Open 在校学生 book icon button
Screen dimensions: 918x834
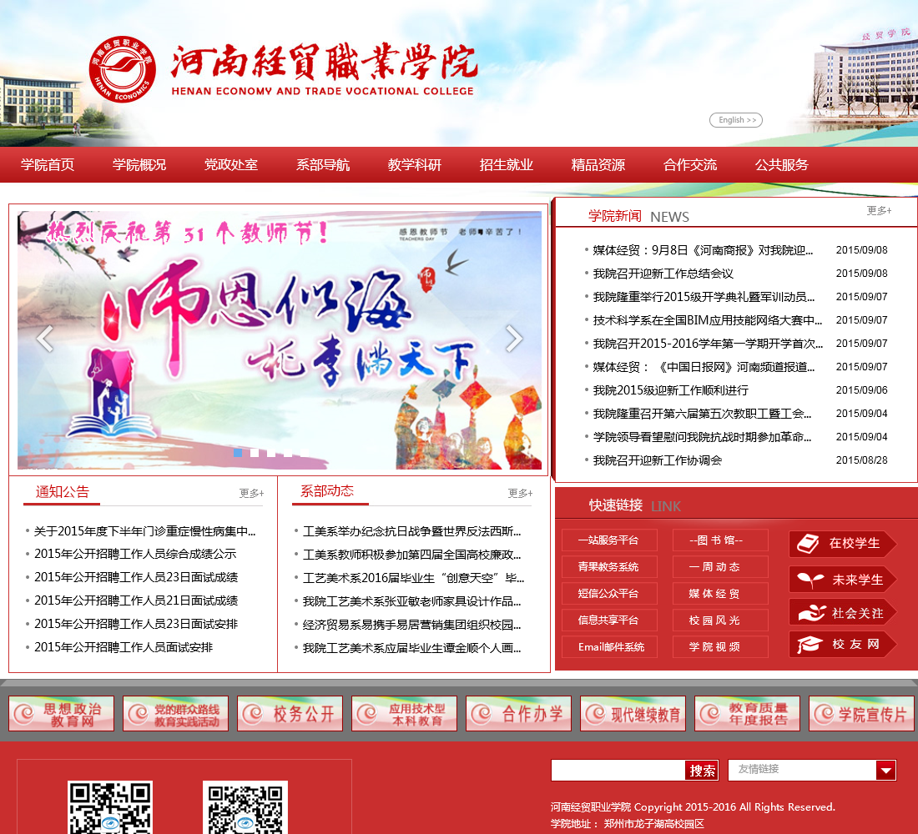(843, 544)
